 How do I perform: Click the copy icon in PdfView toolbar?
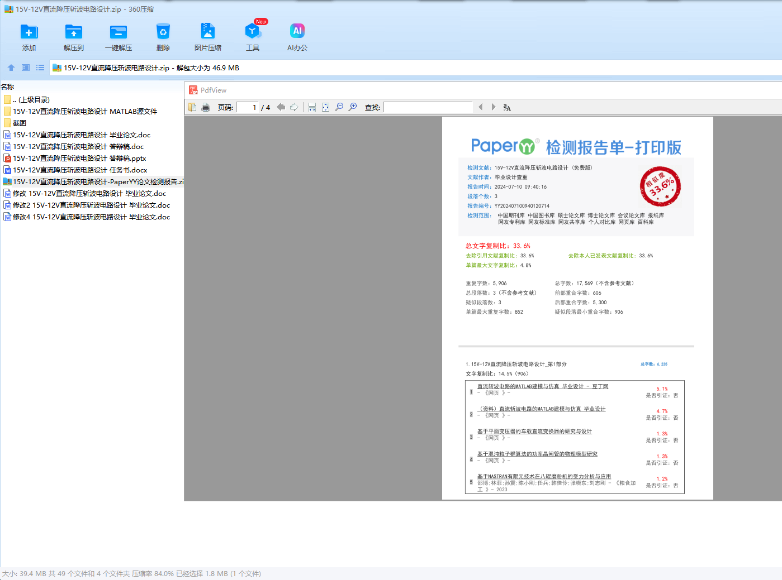192,107
